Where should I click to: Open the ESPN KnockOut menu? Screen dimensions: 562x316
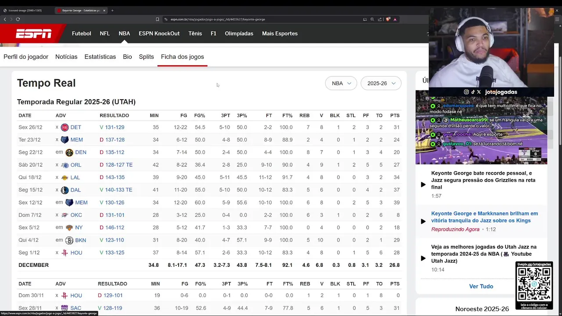click(x=159, y=33)
